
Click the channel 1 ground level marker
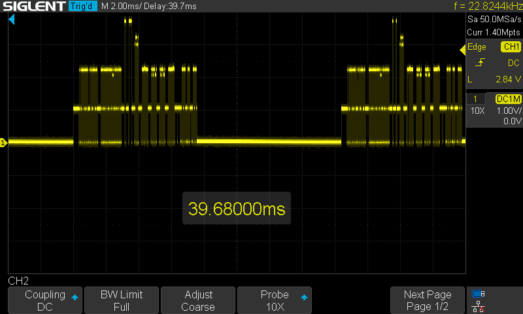pyautogui.click(x=3, y=143)
